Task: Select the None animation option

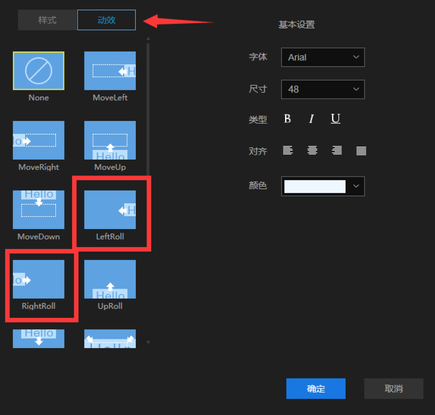Action: pyautogui.click(x=39, y=71)
